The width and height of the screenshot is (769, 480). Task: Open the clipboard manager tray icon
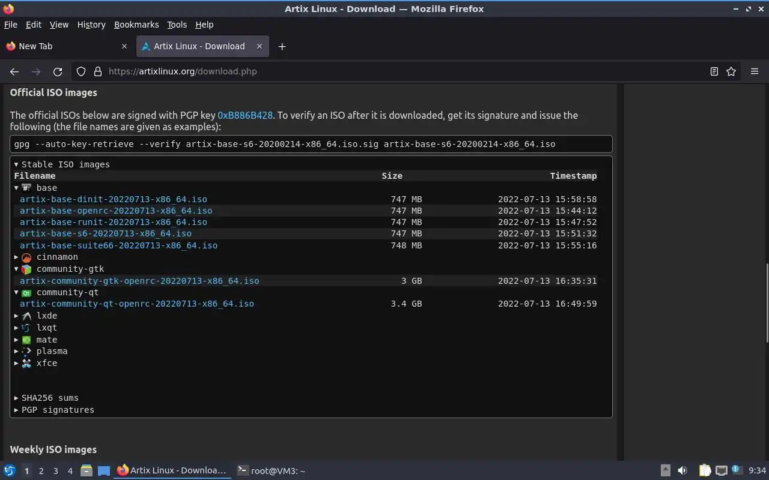pos(705,470)
